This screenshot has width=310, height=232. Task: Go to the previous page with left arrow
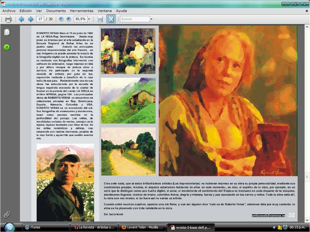21,19
